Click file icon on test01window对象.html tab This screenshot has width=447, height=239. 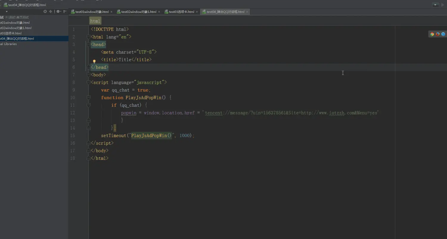(73, 12)
